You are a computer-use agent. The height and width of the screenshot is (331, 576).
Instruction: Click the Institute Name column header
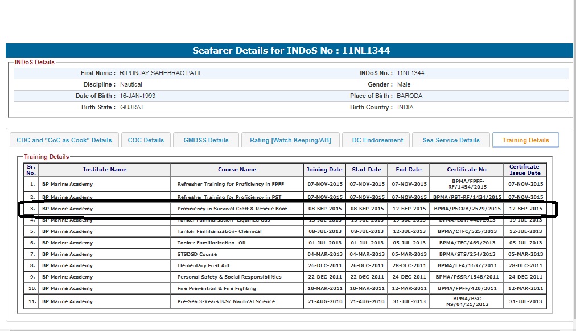(105, 170)
